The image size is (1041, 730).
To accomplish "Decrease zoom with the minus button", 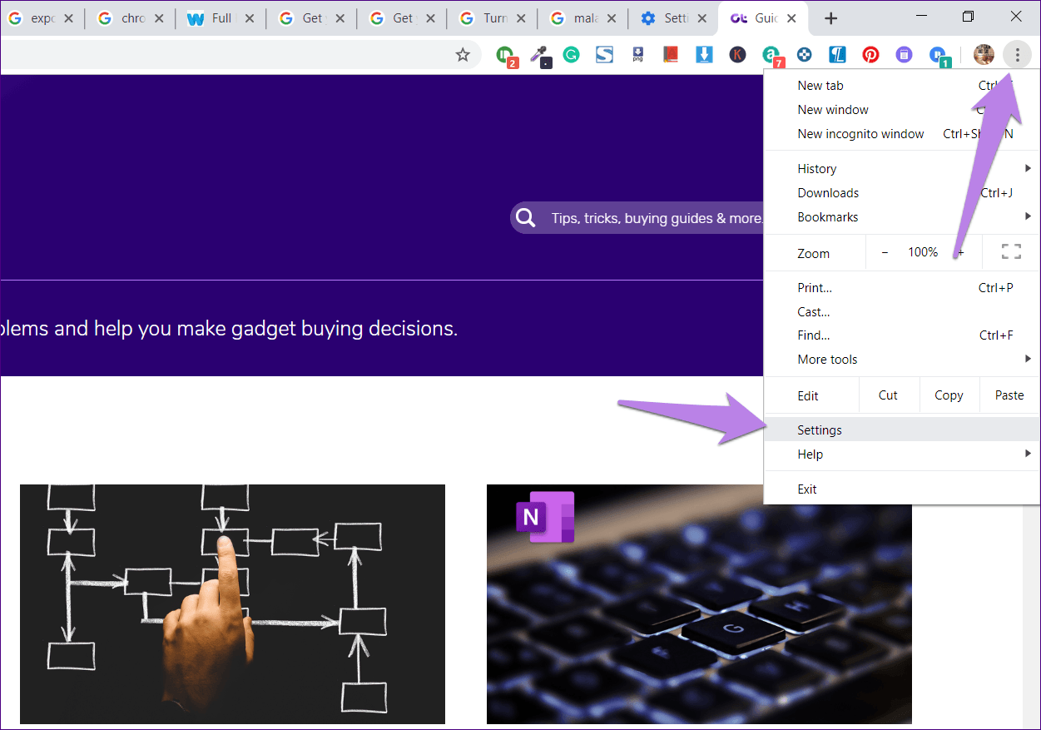I will [x=885, y=252].
